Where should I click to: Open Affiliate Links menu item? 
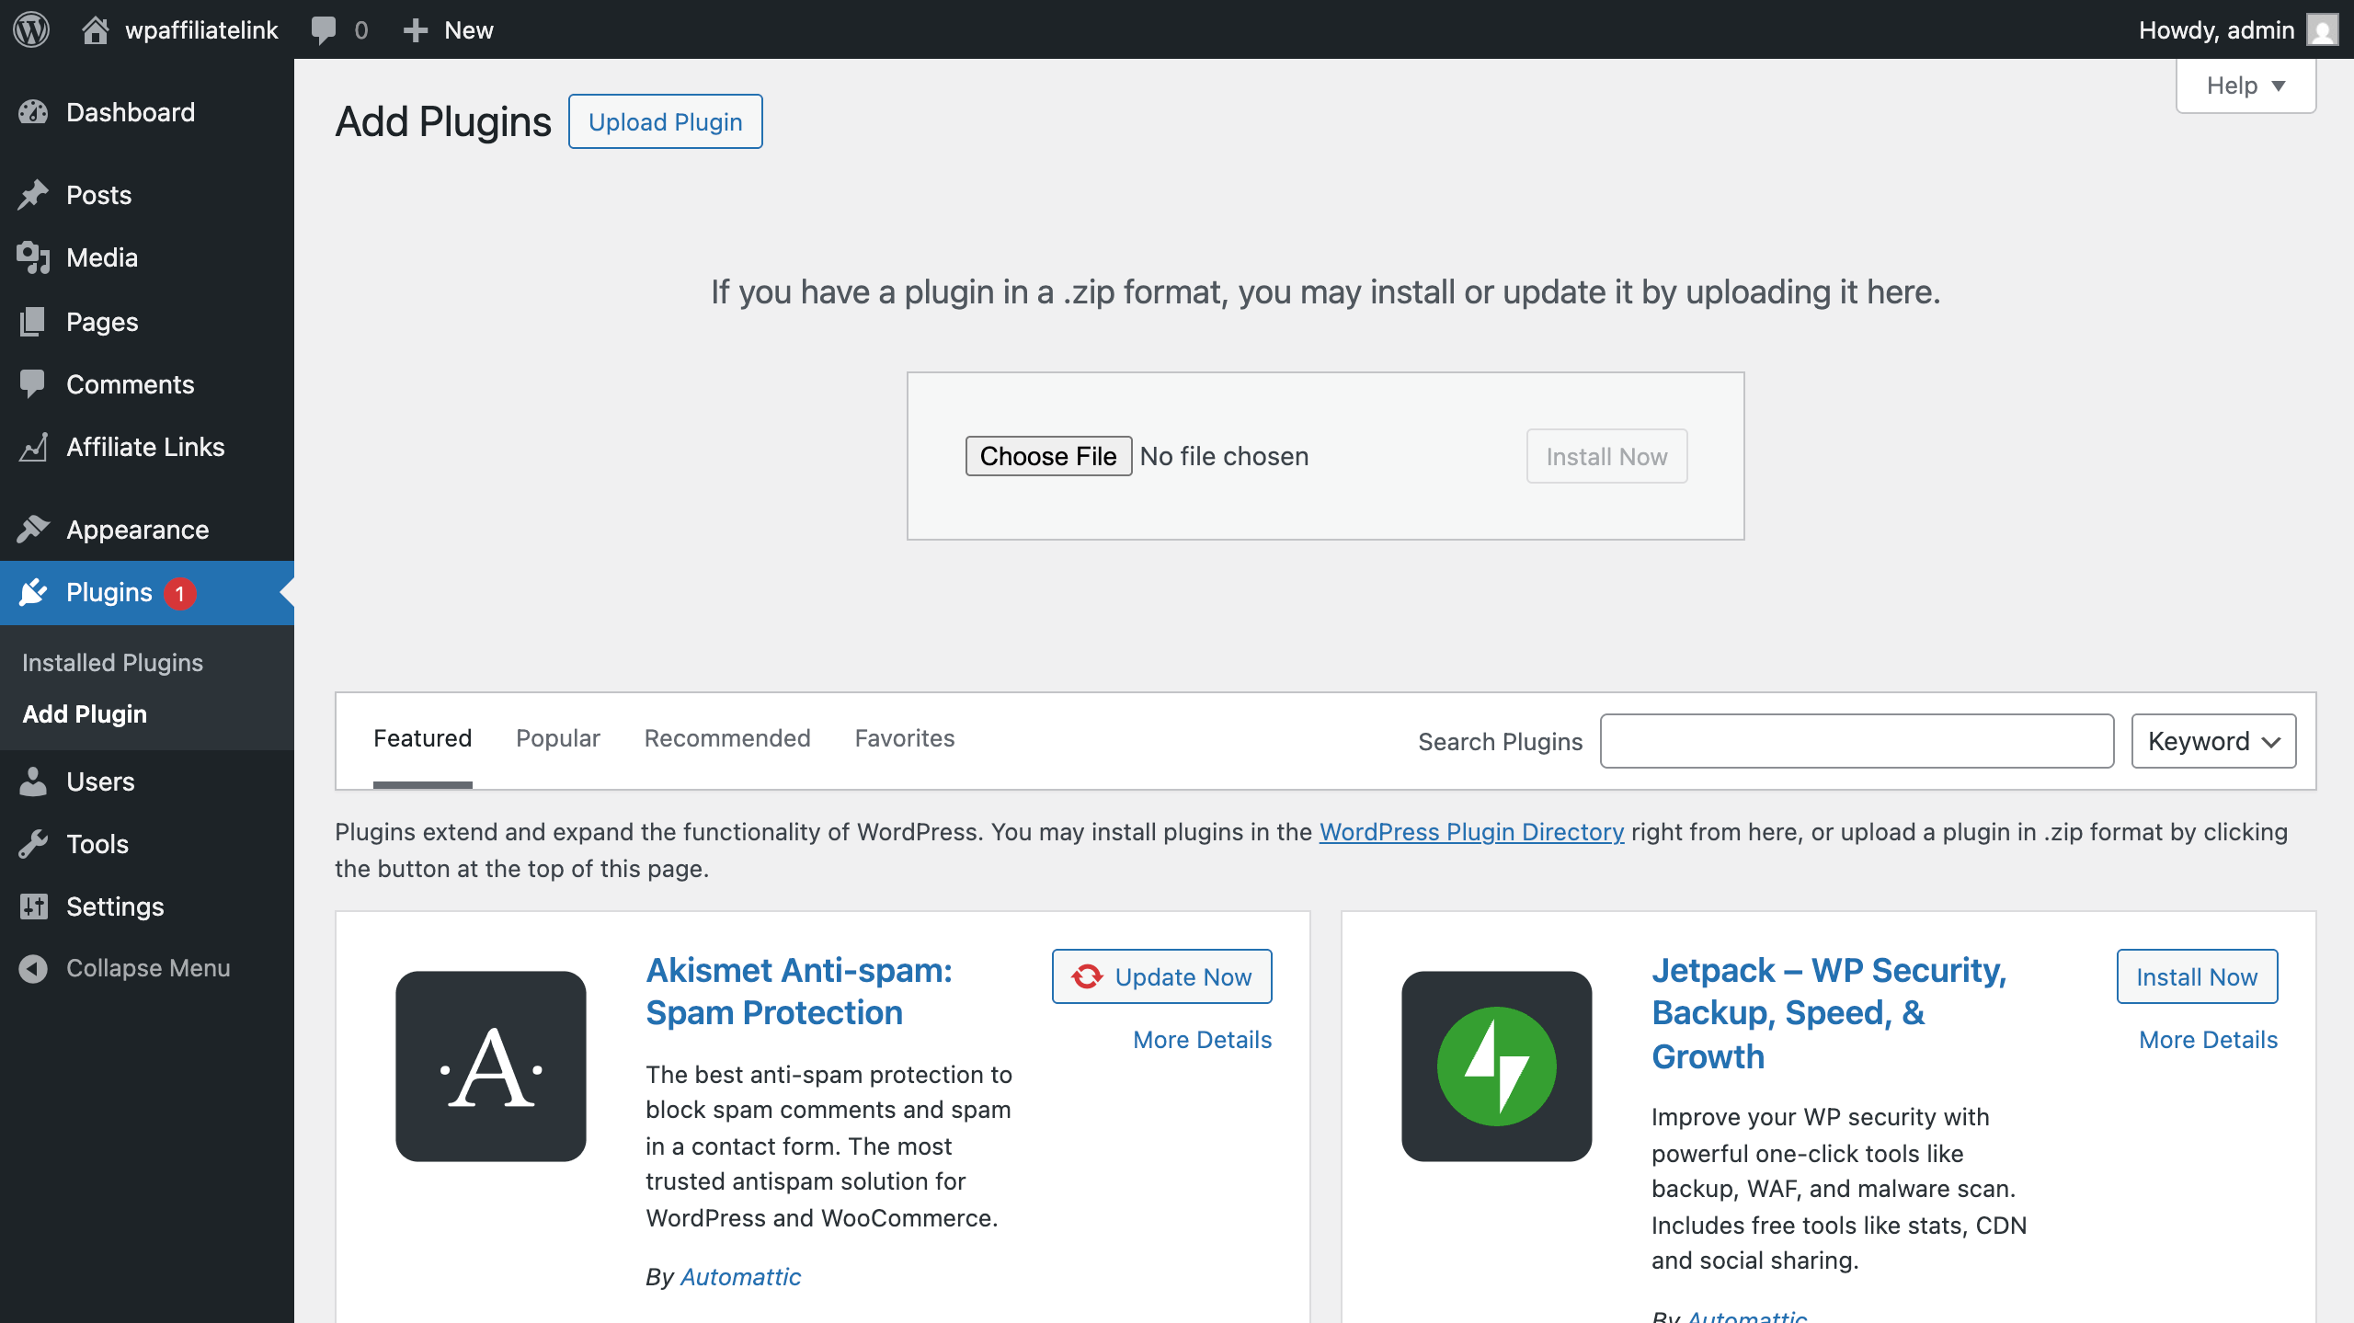pos(145,447)
